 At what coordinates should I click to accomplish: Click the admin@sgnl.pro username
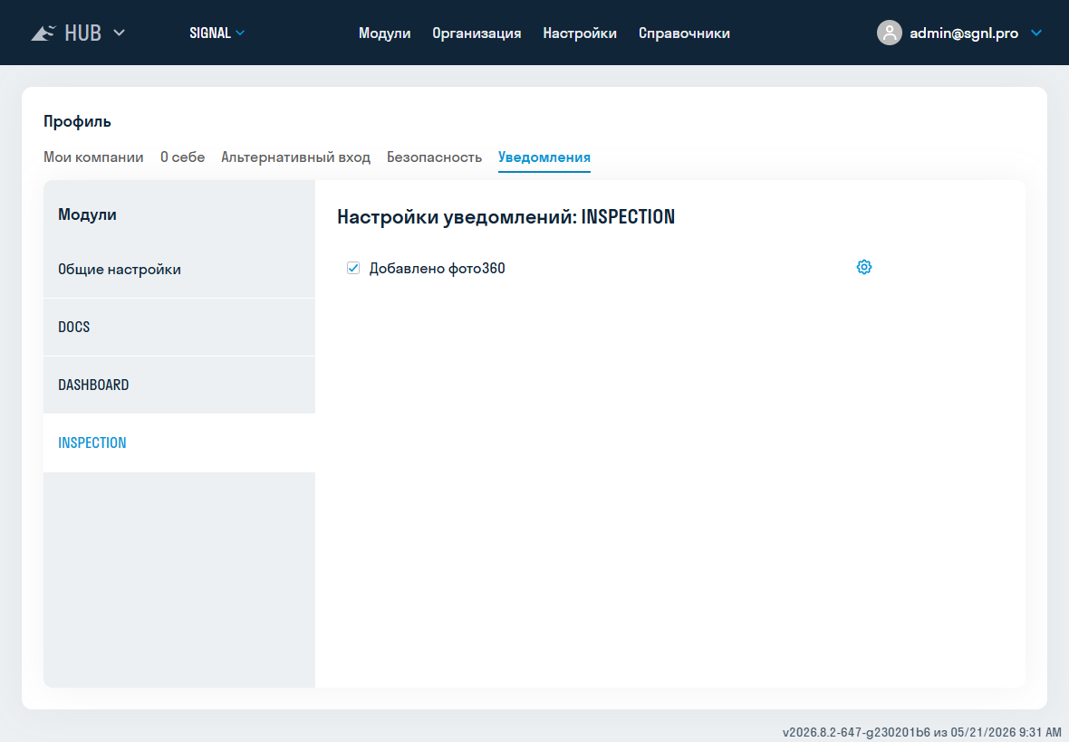pos(963,33)
